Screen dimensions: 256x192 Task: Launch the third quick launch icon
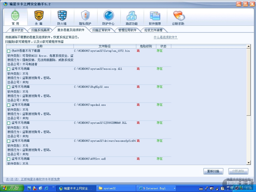(40, 188)
